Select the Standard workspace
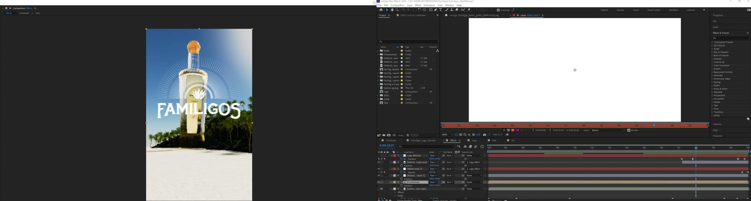 tap(673, 10)
